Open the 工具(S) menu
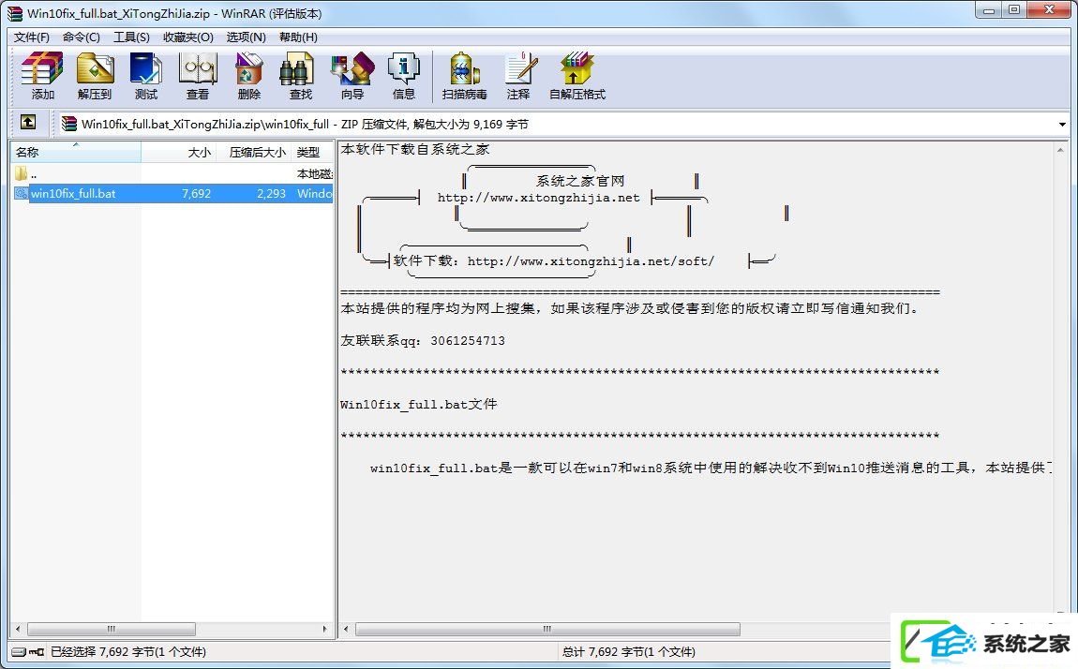 point(131,37)
